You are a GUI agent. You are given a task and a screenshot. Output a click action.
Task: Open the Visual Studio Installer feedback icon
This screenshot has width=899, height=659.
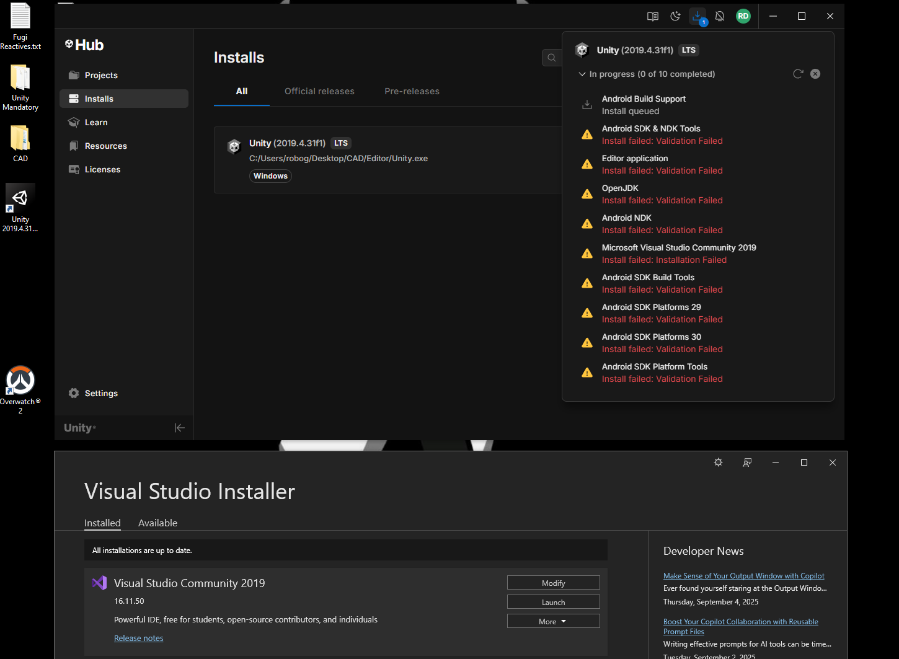(x=746, y=462)
